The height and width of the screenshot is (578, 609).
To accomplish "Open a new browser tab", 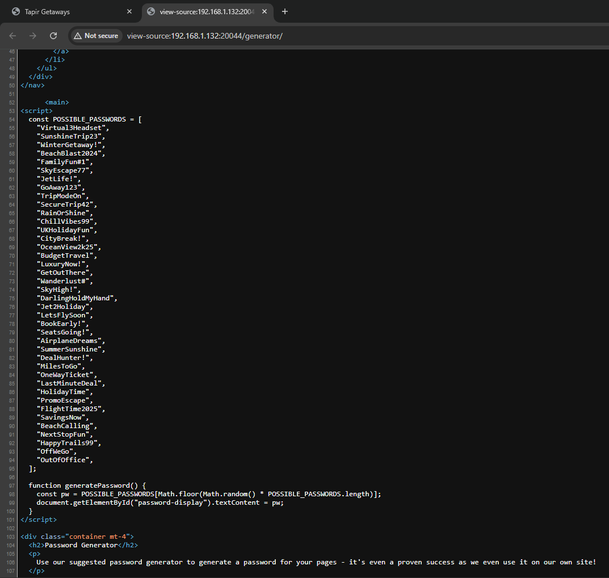I will pyautogui.click(x=285, y=11).
